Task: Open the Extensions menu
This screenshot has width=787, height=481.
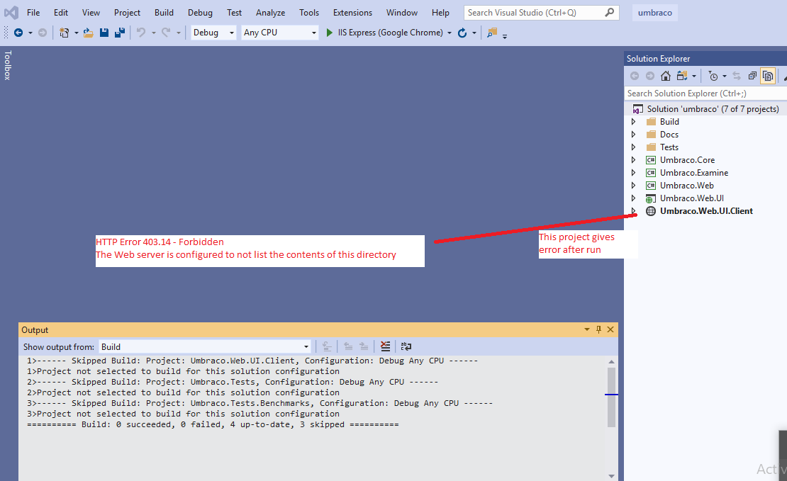Action: (352, 13)
